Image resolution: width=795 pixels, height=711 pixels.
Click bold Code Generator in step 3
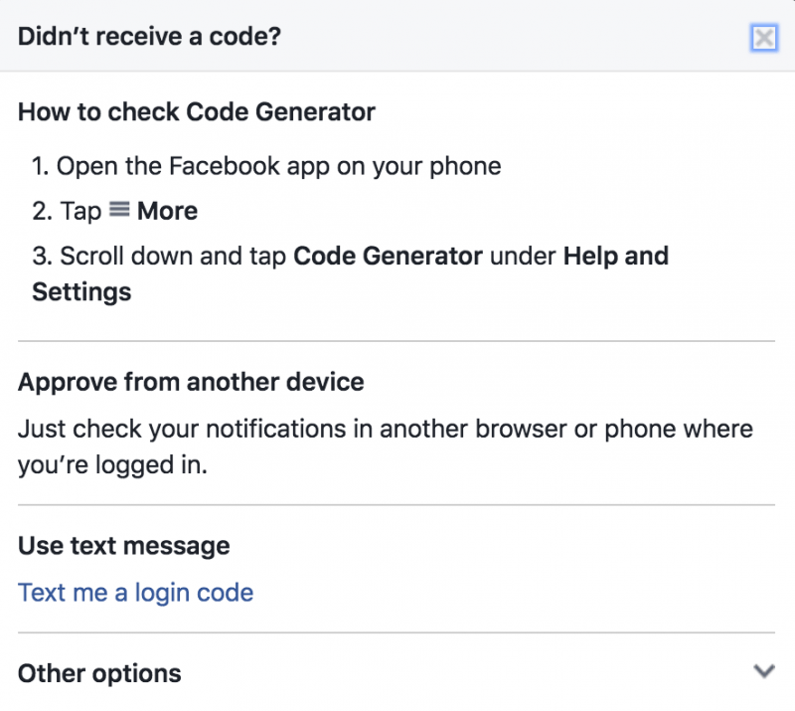click(388, 256)
